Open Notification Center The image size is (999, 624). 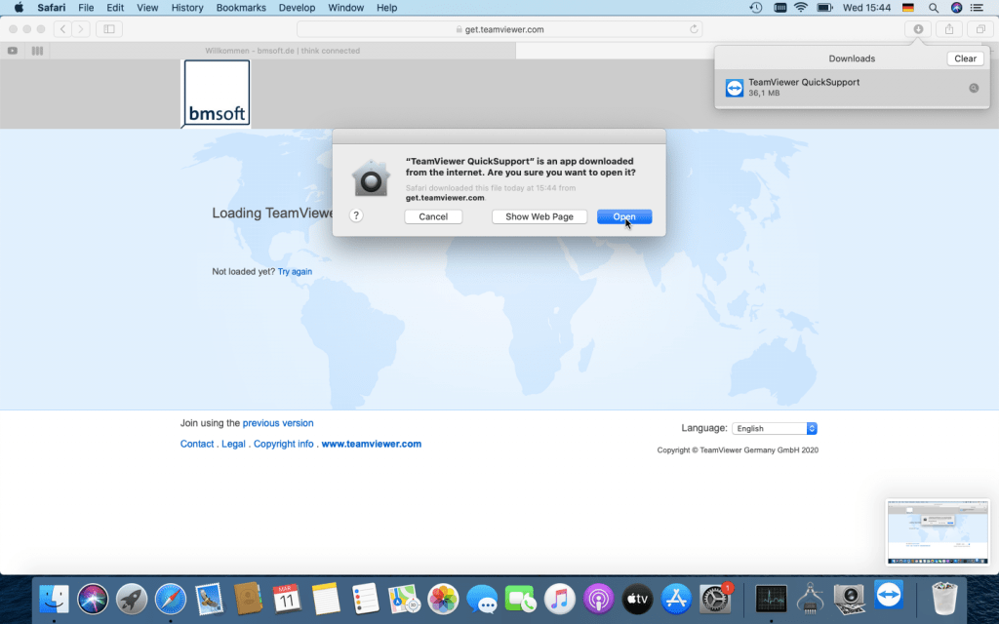[x=977, y=8]
